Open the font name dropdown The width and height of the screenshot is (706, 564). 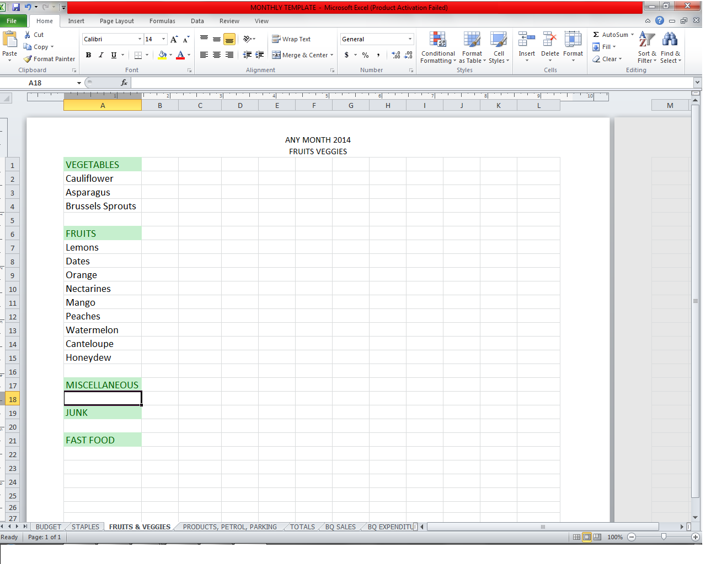click(140, 39)
